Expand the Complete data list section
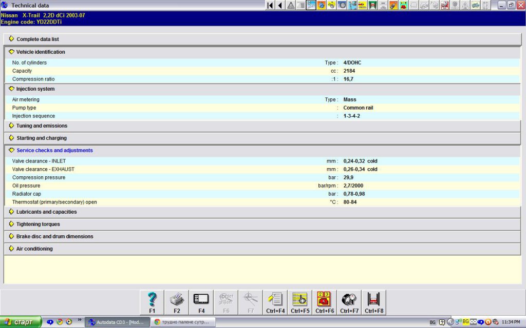526x328 pixels. (x=40, y=39)
